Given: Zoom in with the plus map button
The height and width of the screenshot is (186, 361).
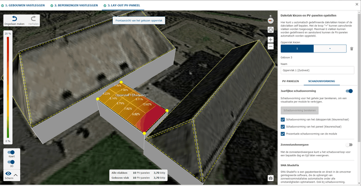Looking at the screenshot, I should (270, 40).
